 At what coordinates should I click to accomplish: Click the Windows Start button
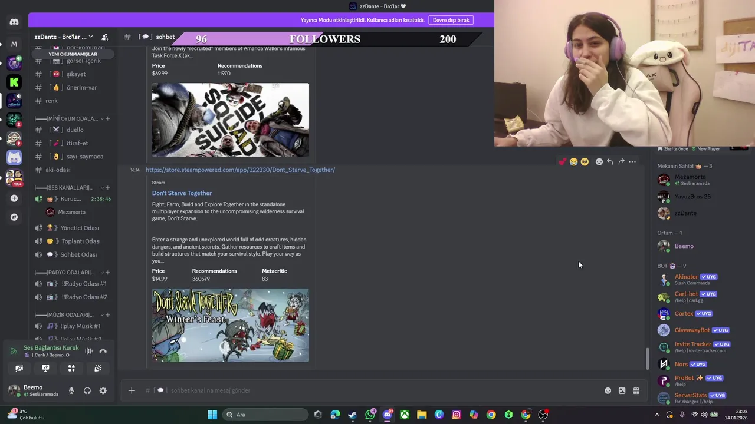tap(212, 415)
